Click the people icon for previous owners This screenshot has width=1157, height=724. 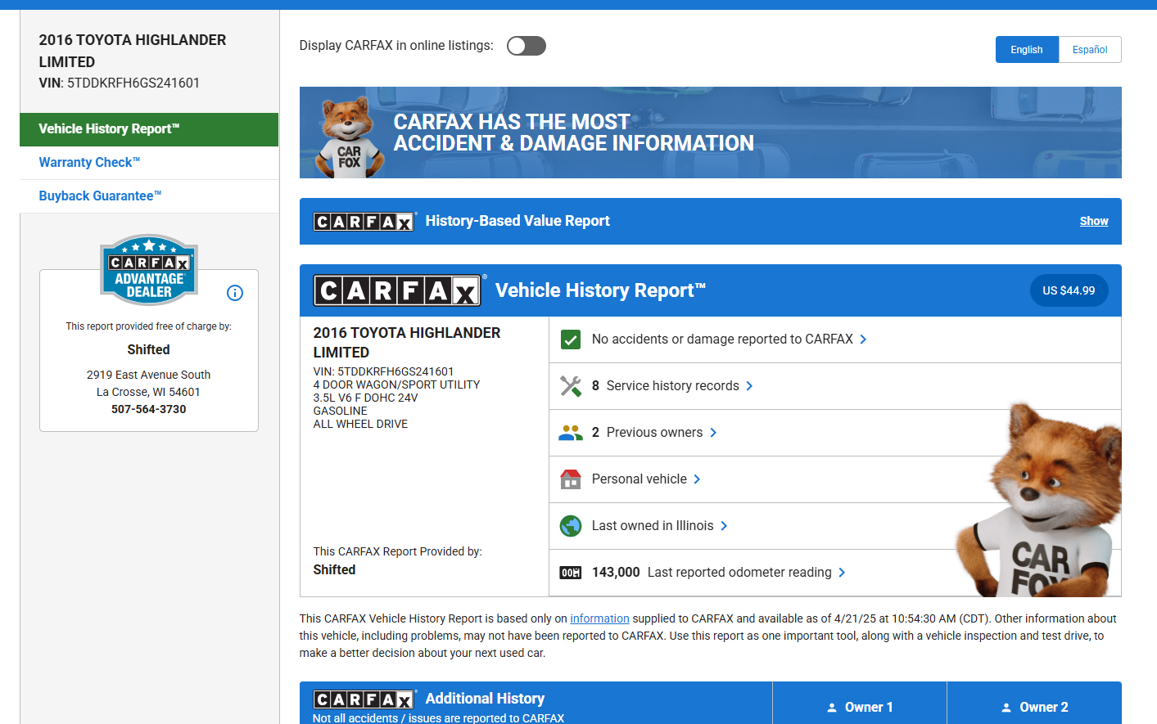(571, 433)
